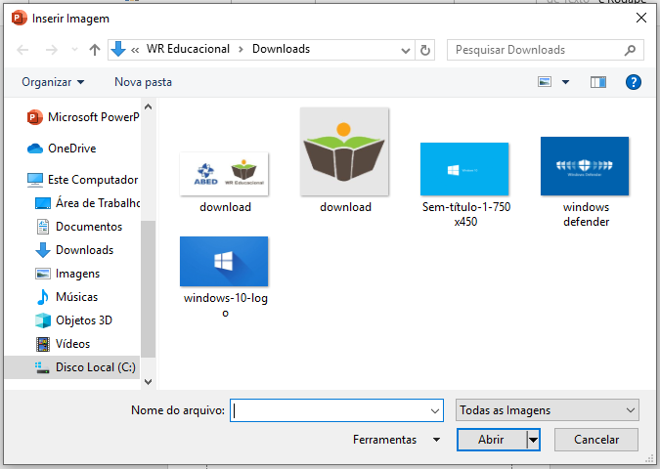Viewport: 660px width, 469px height.
Task: Open the Help question mark icon
Action: (x=633, y=82)
